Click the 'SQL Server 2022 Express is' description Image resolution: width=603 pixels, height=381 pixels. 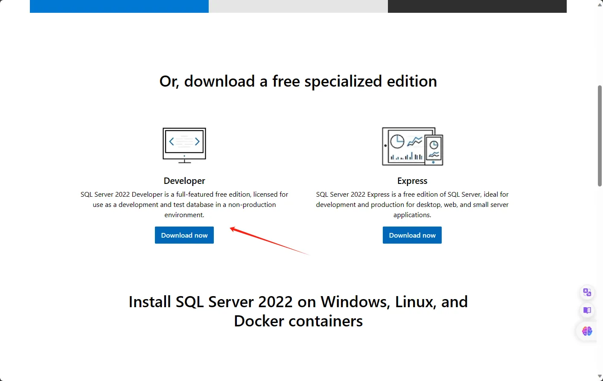412,204
